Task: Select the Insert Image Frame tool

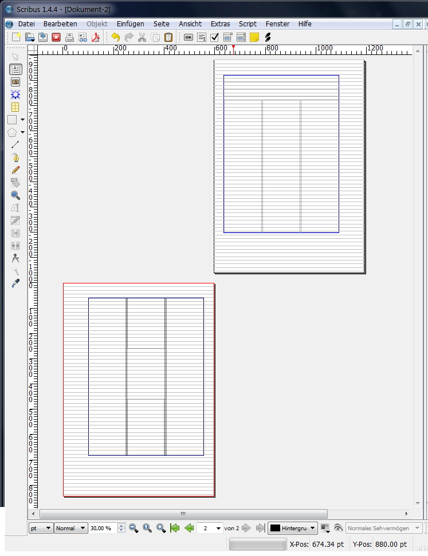Action: click(x=15, y=82)
